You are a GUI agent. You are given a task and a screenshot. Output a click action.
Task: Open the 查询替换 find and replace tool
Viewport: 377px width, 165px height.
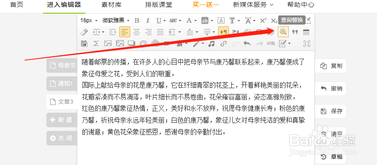[283, 32]
